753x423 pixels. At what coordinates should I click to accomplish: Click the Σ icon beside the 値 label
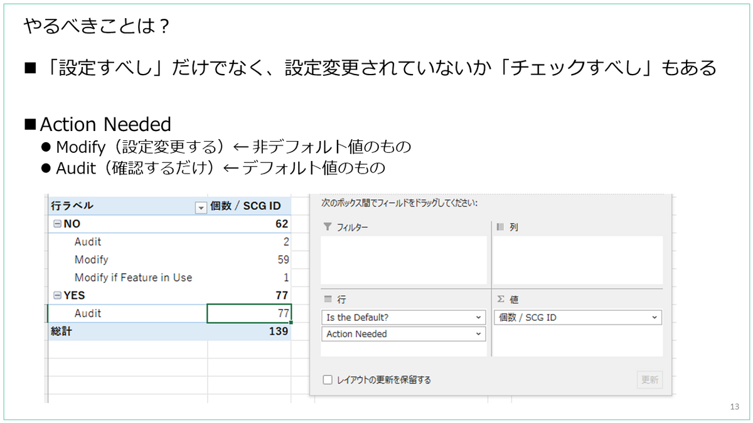(500, 300)
